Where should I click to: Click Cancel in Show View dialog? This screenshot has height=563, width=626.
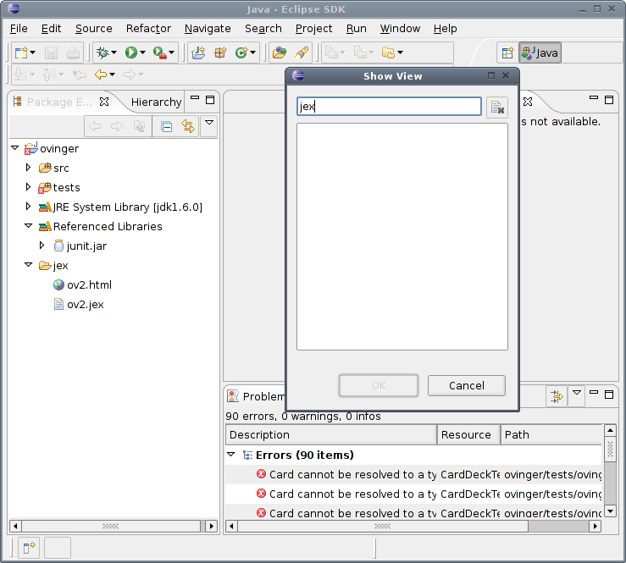[x=467, y=385]
